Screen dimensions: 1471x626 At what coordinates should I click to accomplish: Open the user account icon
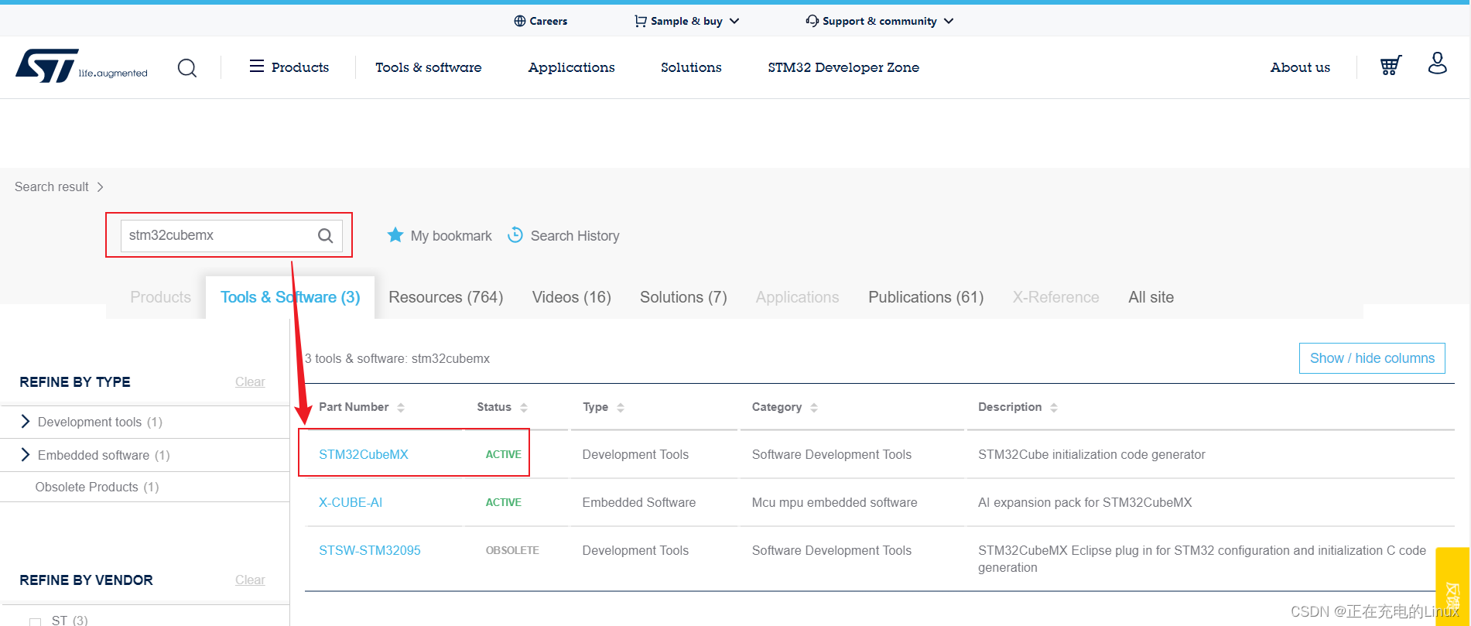coord(1437,63)
